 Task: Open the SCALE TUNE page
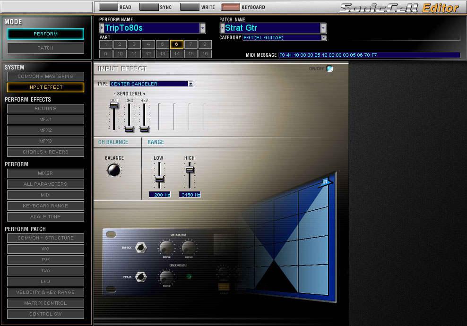coord(45,217)
